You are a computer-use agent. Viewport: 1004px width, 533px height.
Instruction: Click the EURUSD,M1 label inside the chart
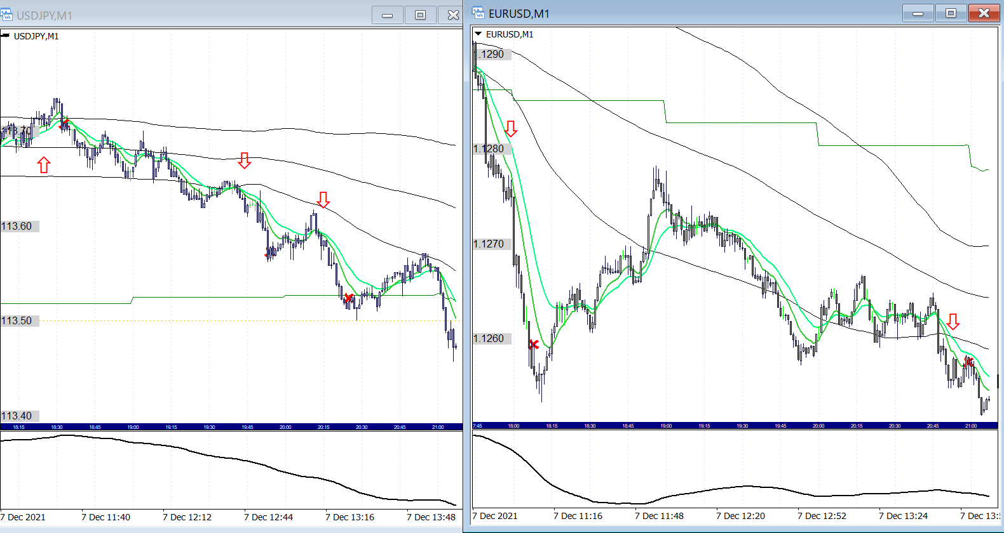(x=510, y=34)
